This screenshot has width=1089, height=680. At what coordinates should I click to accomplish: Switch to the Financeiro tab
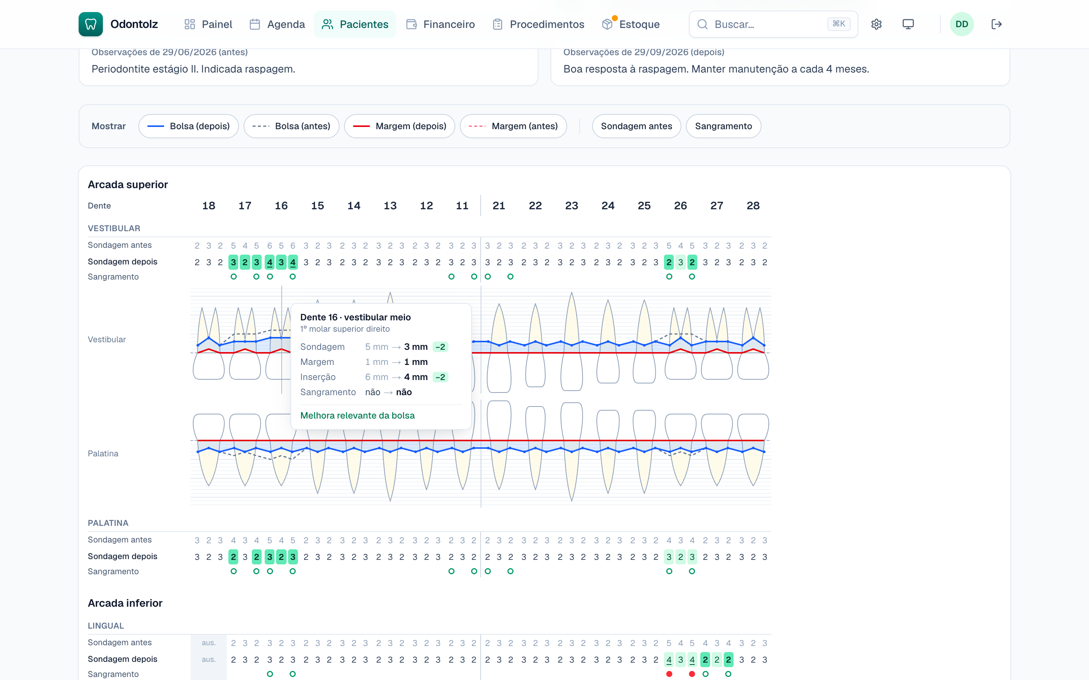[440, 24]
